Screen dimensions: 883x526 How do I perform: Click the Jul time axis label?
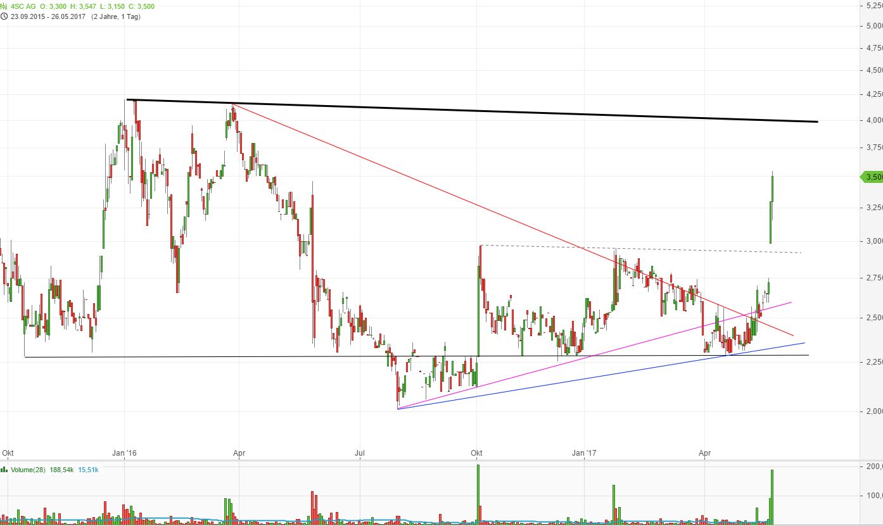pos(360,453)
